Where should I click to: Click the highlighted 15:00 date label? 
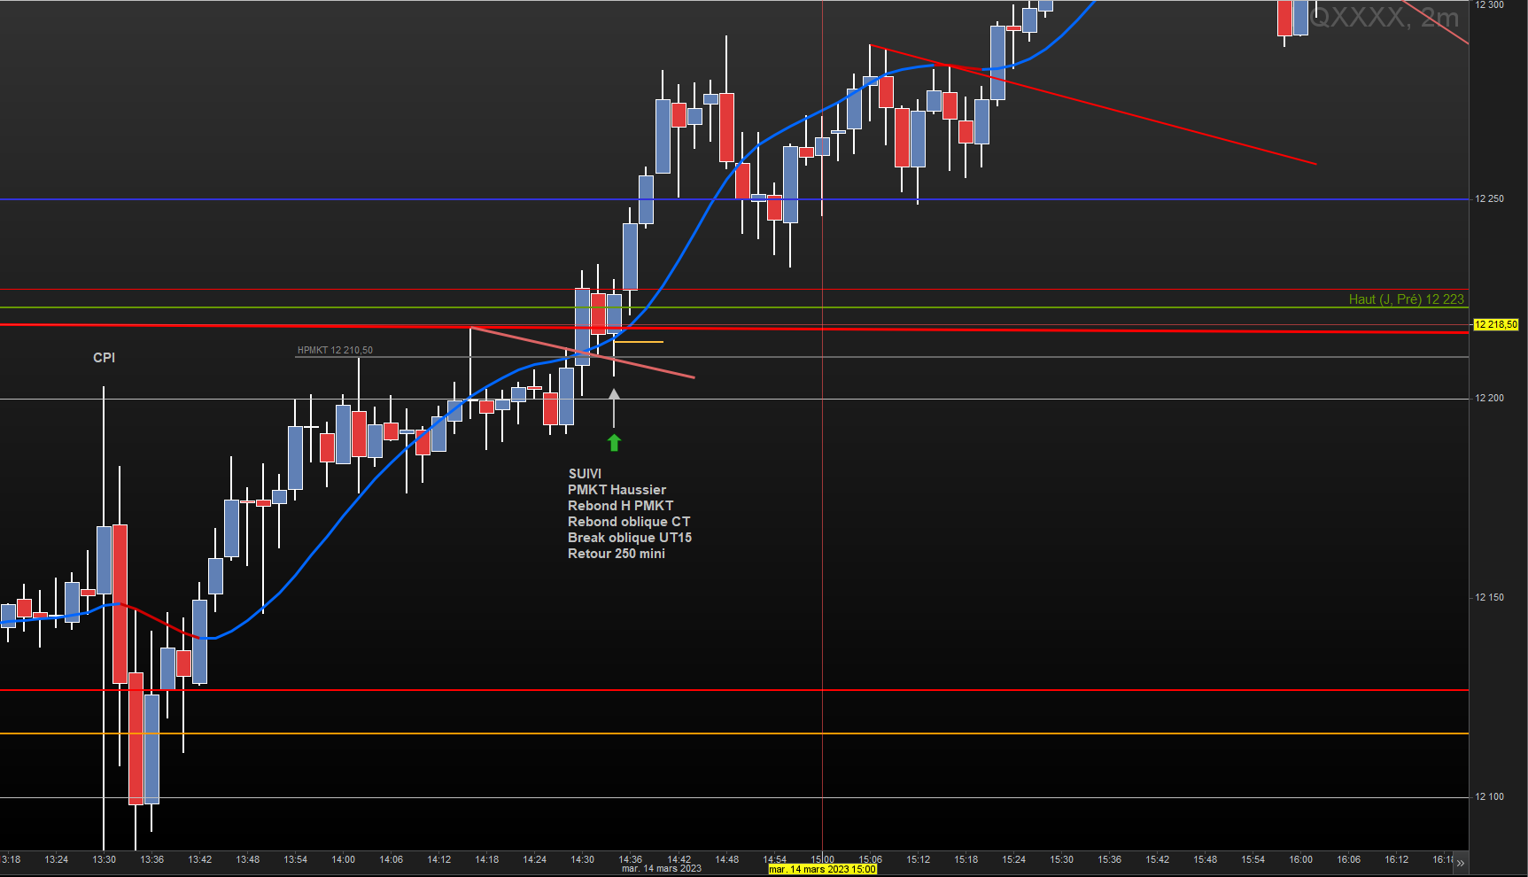point(822,870)
